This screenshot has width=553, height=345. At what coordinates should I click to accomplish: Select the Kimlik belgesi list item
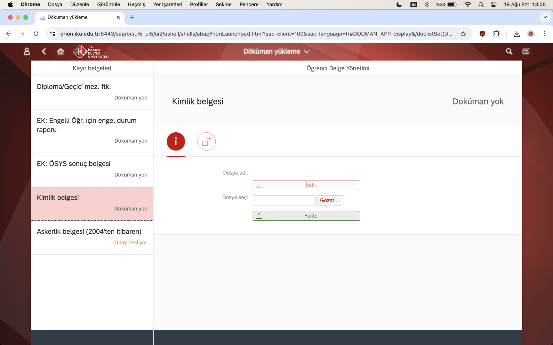(x=92, y=204)
